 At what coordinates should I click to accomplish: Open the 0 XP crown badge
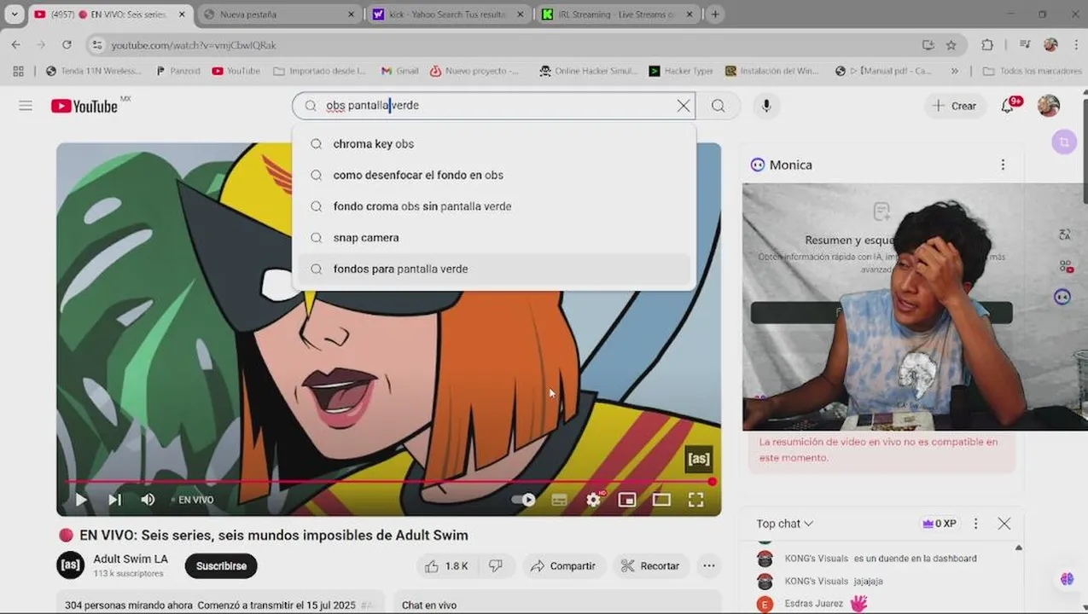(939, 524)
